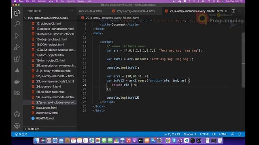
Task: Open 13.objects-constructor.html file
Action: (55, 29)
